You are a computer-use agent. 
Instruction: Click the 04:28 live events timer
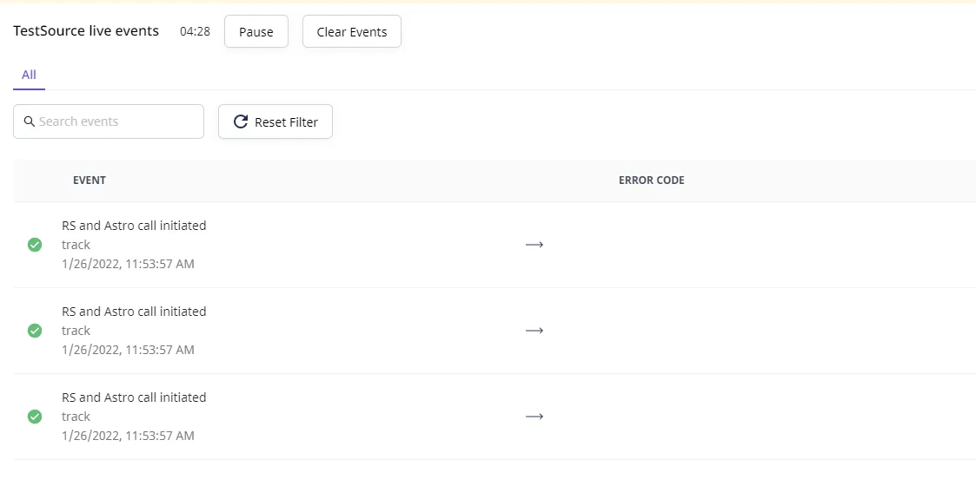(195, 32)
